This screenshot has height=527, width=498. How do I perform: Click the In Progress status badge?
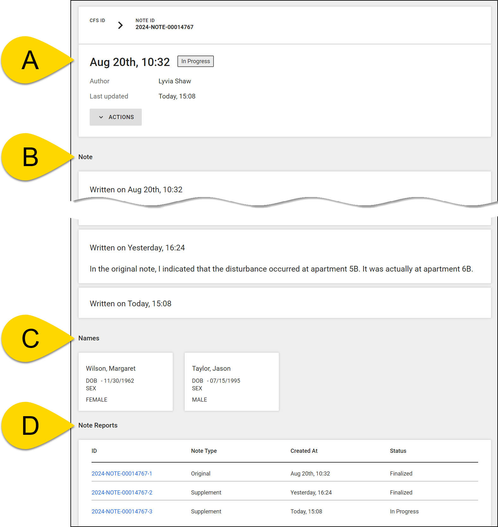click(195, 61)
